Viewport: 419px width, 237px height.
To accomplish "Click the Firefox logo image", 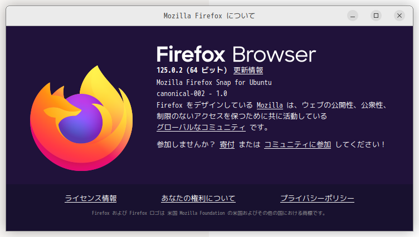I will click(x=81, y=118).
